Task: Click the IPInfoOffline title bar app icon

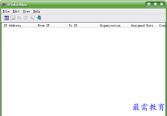Action: click(4, 5)
